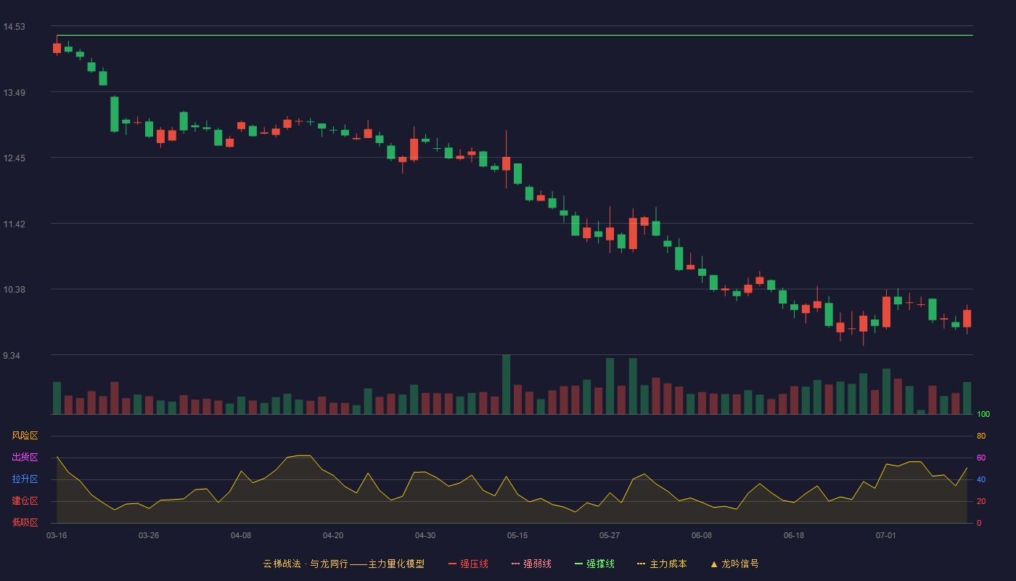Viewport: 1016px width, 581px height.
Task: Click the 14.53 price axis label
Action: click(14, 27)
